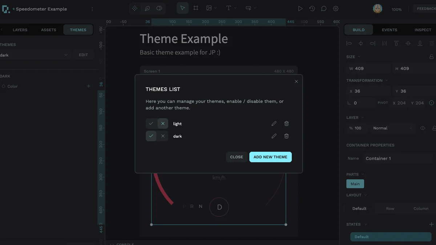Click the align horizontal center icon
Viewport: 436px width, 245px height.
tap(361, 44)
